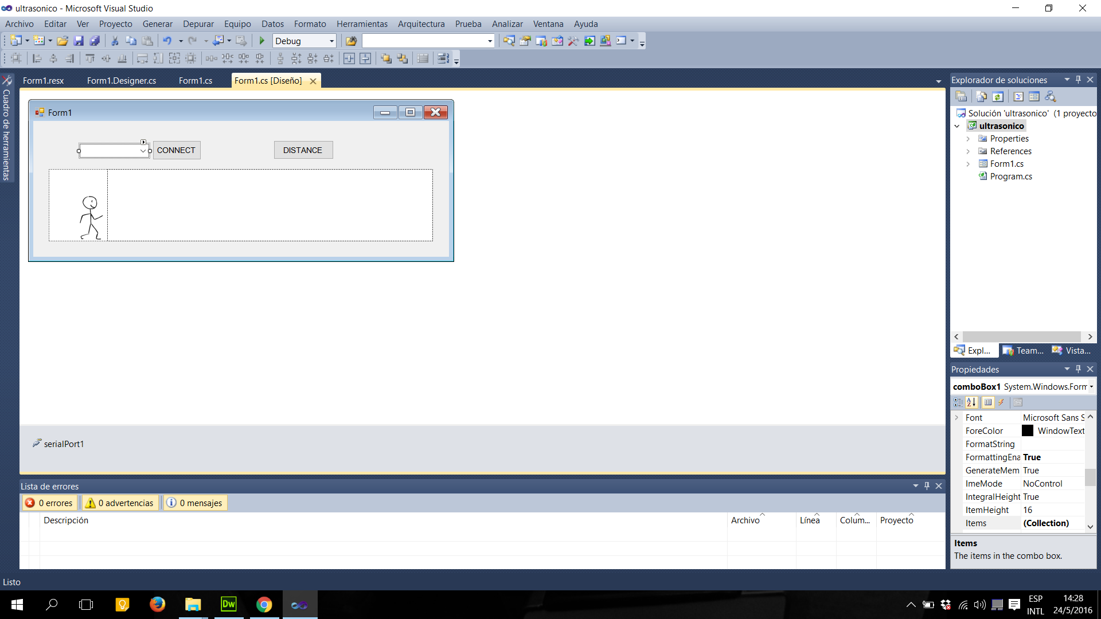Click the Find in Files folder icon
The width and height of the screenshot is (1101, 619).
point(351,41)
